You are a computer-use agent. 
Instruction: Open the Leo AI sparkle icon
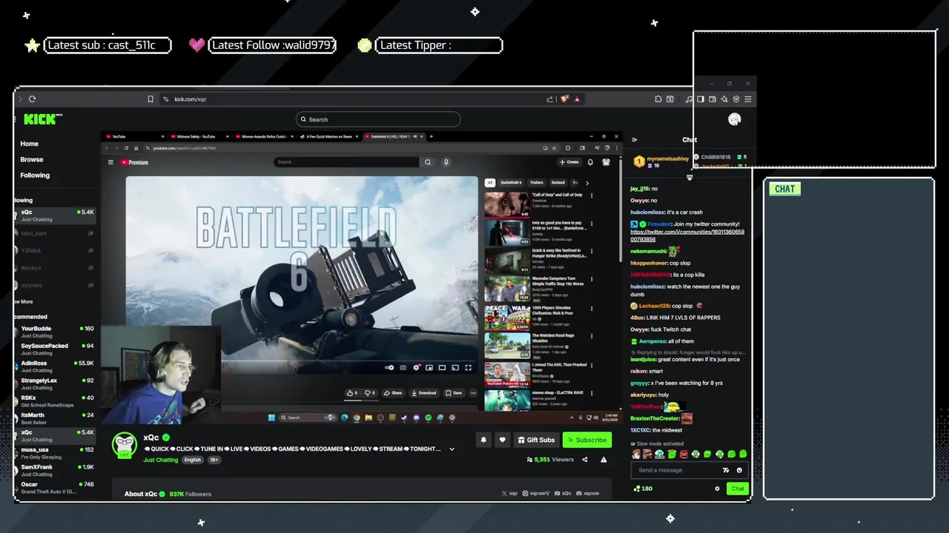coord(724,99)
